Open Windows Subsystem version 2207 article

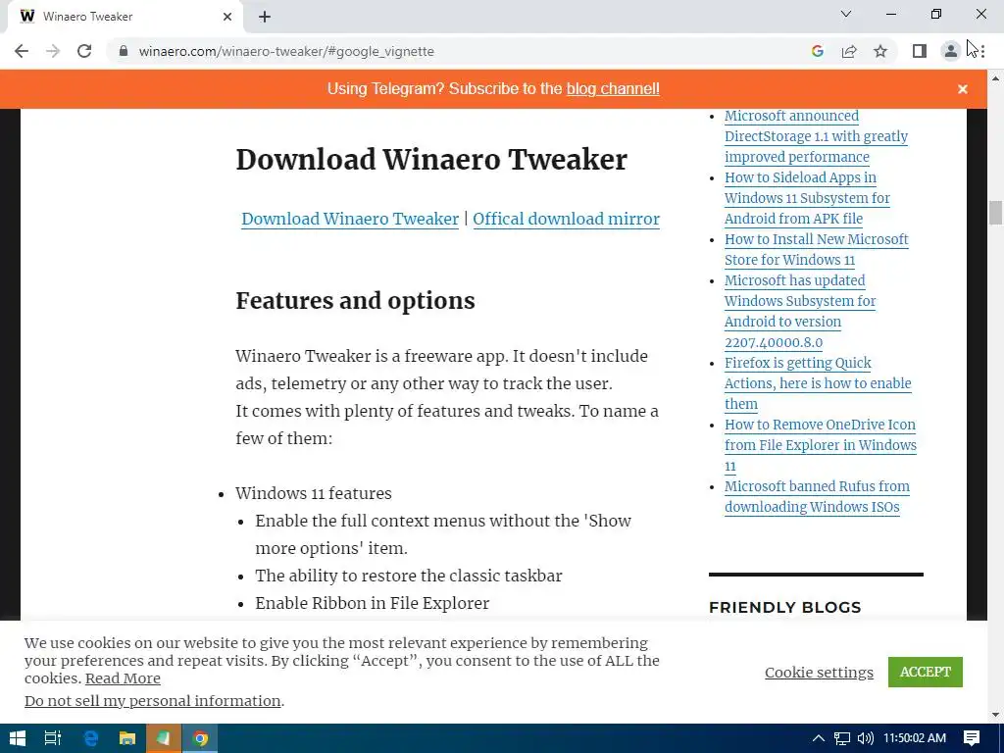800,311
